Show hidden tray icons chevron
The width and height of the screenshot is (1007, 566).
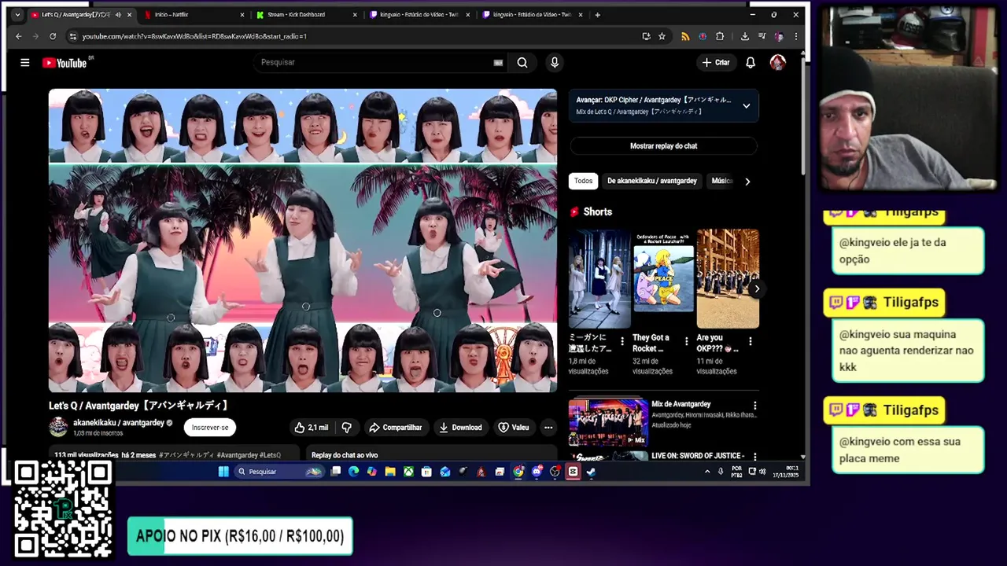tap(707, 472)
